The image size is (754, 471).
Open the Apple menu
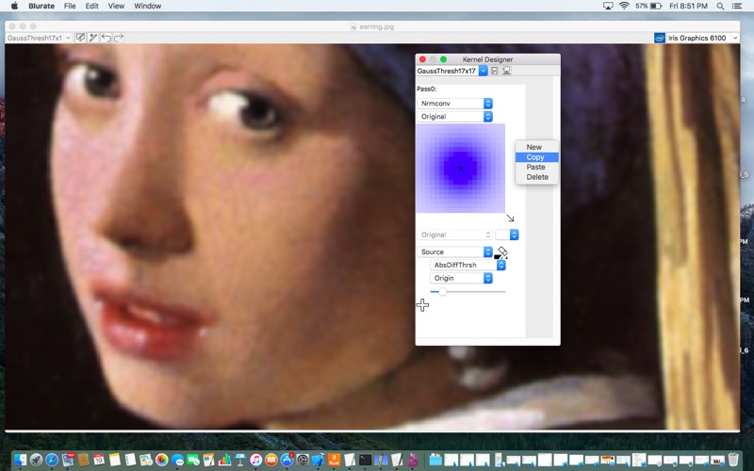pyautogui.click(x=14, y=6)
